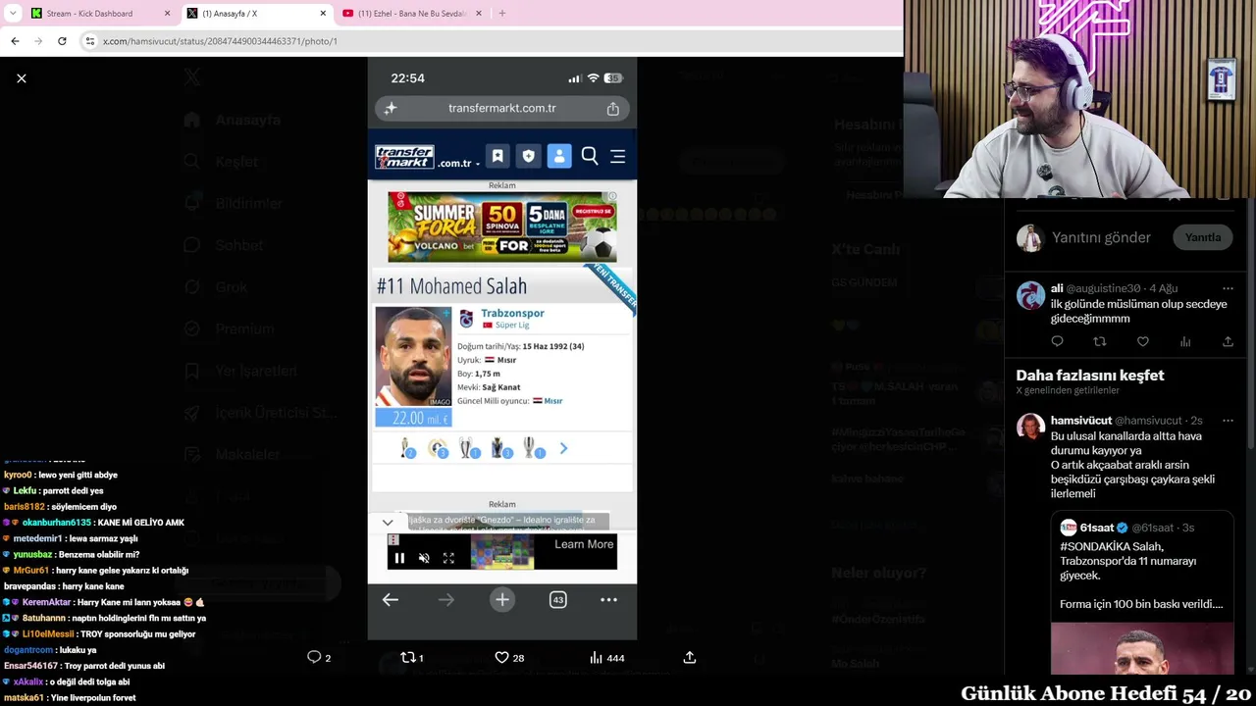View analytics of ali's comment
Viewport: 1256px width, 706px height.
tap(1185, 341)
